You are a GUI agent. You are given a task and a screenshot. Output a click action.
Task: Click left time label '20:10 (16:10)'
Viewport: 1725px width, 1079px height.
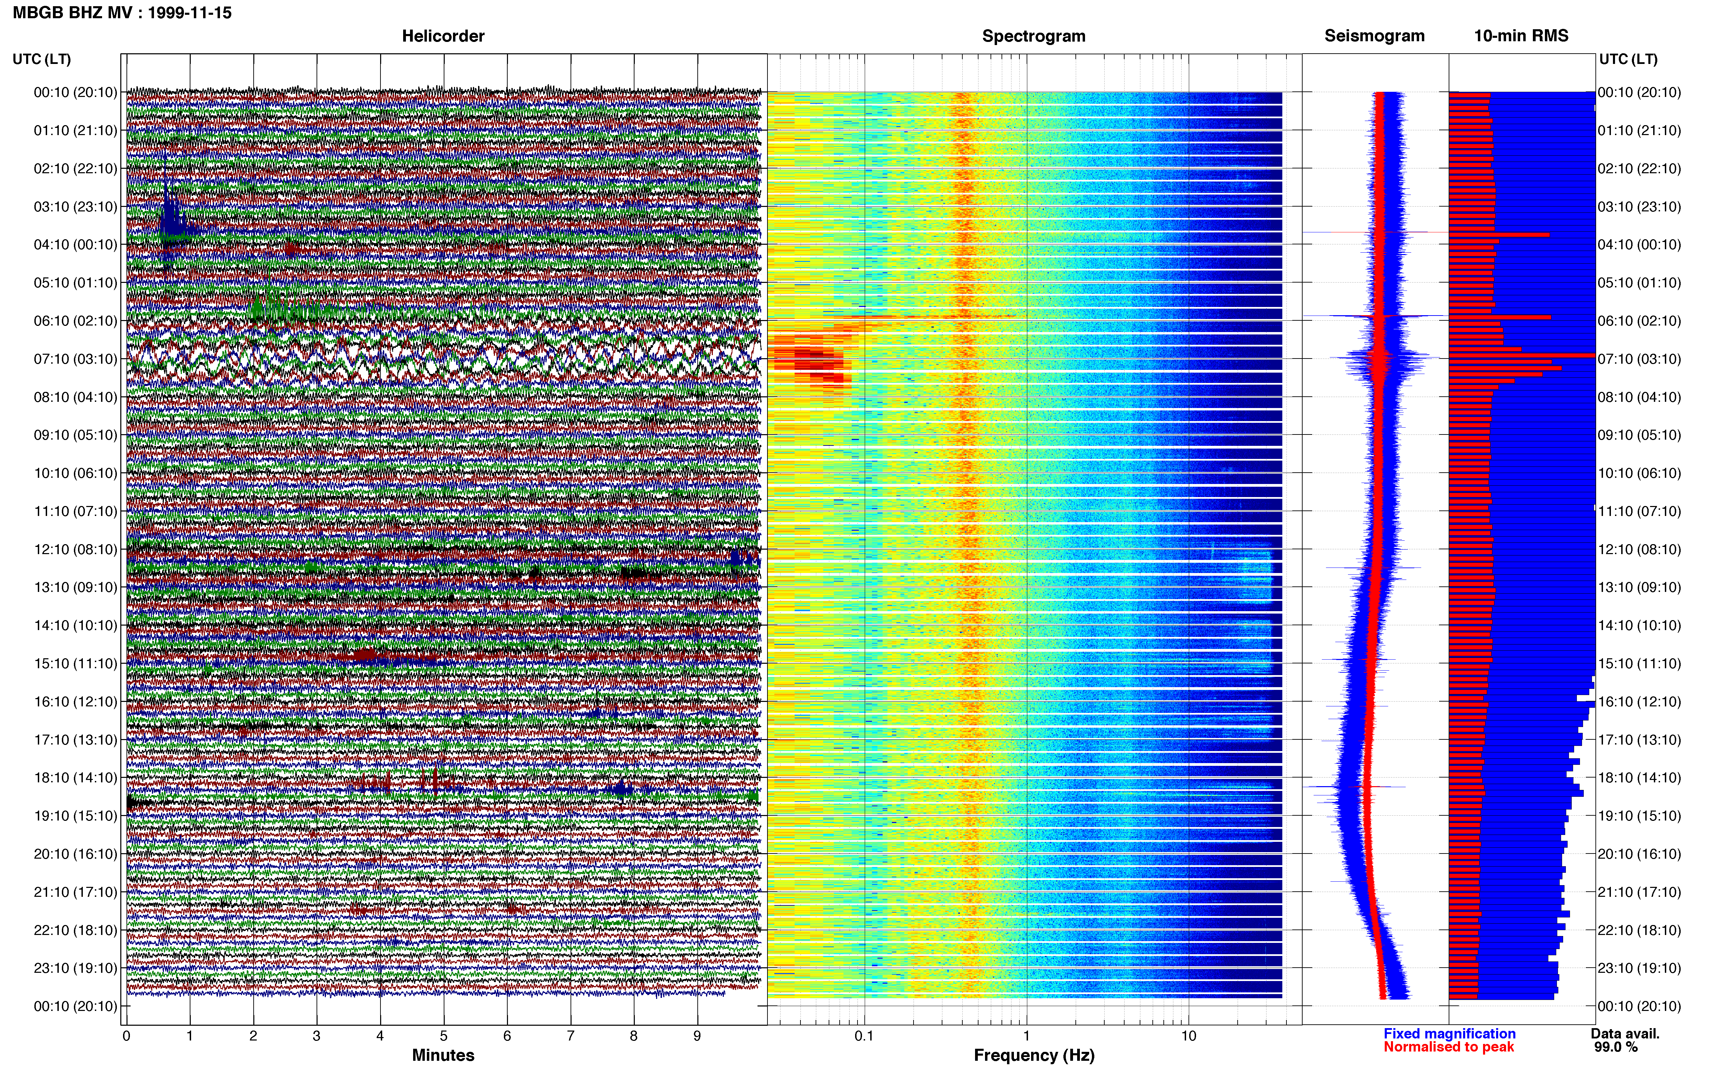coord(76,854)
